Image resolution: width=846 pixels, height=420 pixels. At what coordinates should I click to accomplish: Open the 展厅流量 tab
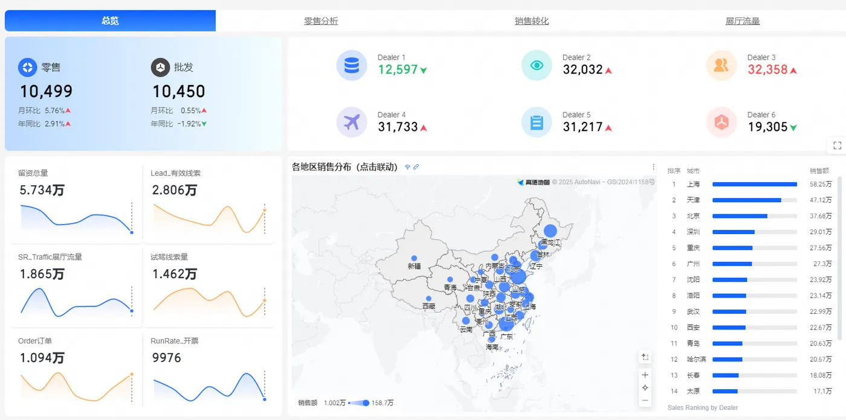click(x=743, y=21)
